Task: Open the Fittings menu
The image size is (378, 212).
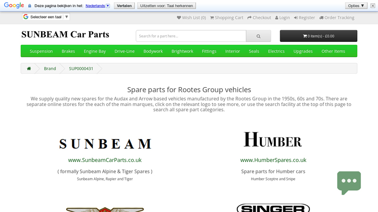Action: tap(209, 51)
